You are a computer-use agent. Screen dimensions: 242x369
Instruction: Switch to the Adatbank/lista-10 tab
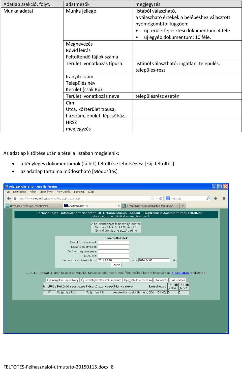[x=92, y=206]
